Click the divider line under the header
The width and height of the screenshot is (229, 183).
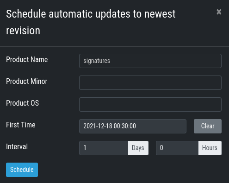click(x=114, y=46)
